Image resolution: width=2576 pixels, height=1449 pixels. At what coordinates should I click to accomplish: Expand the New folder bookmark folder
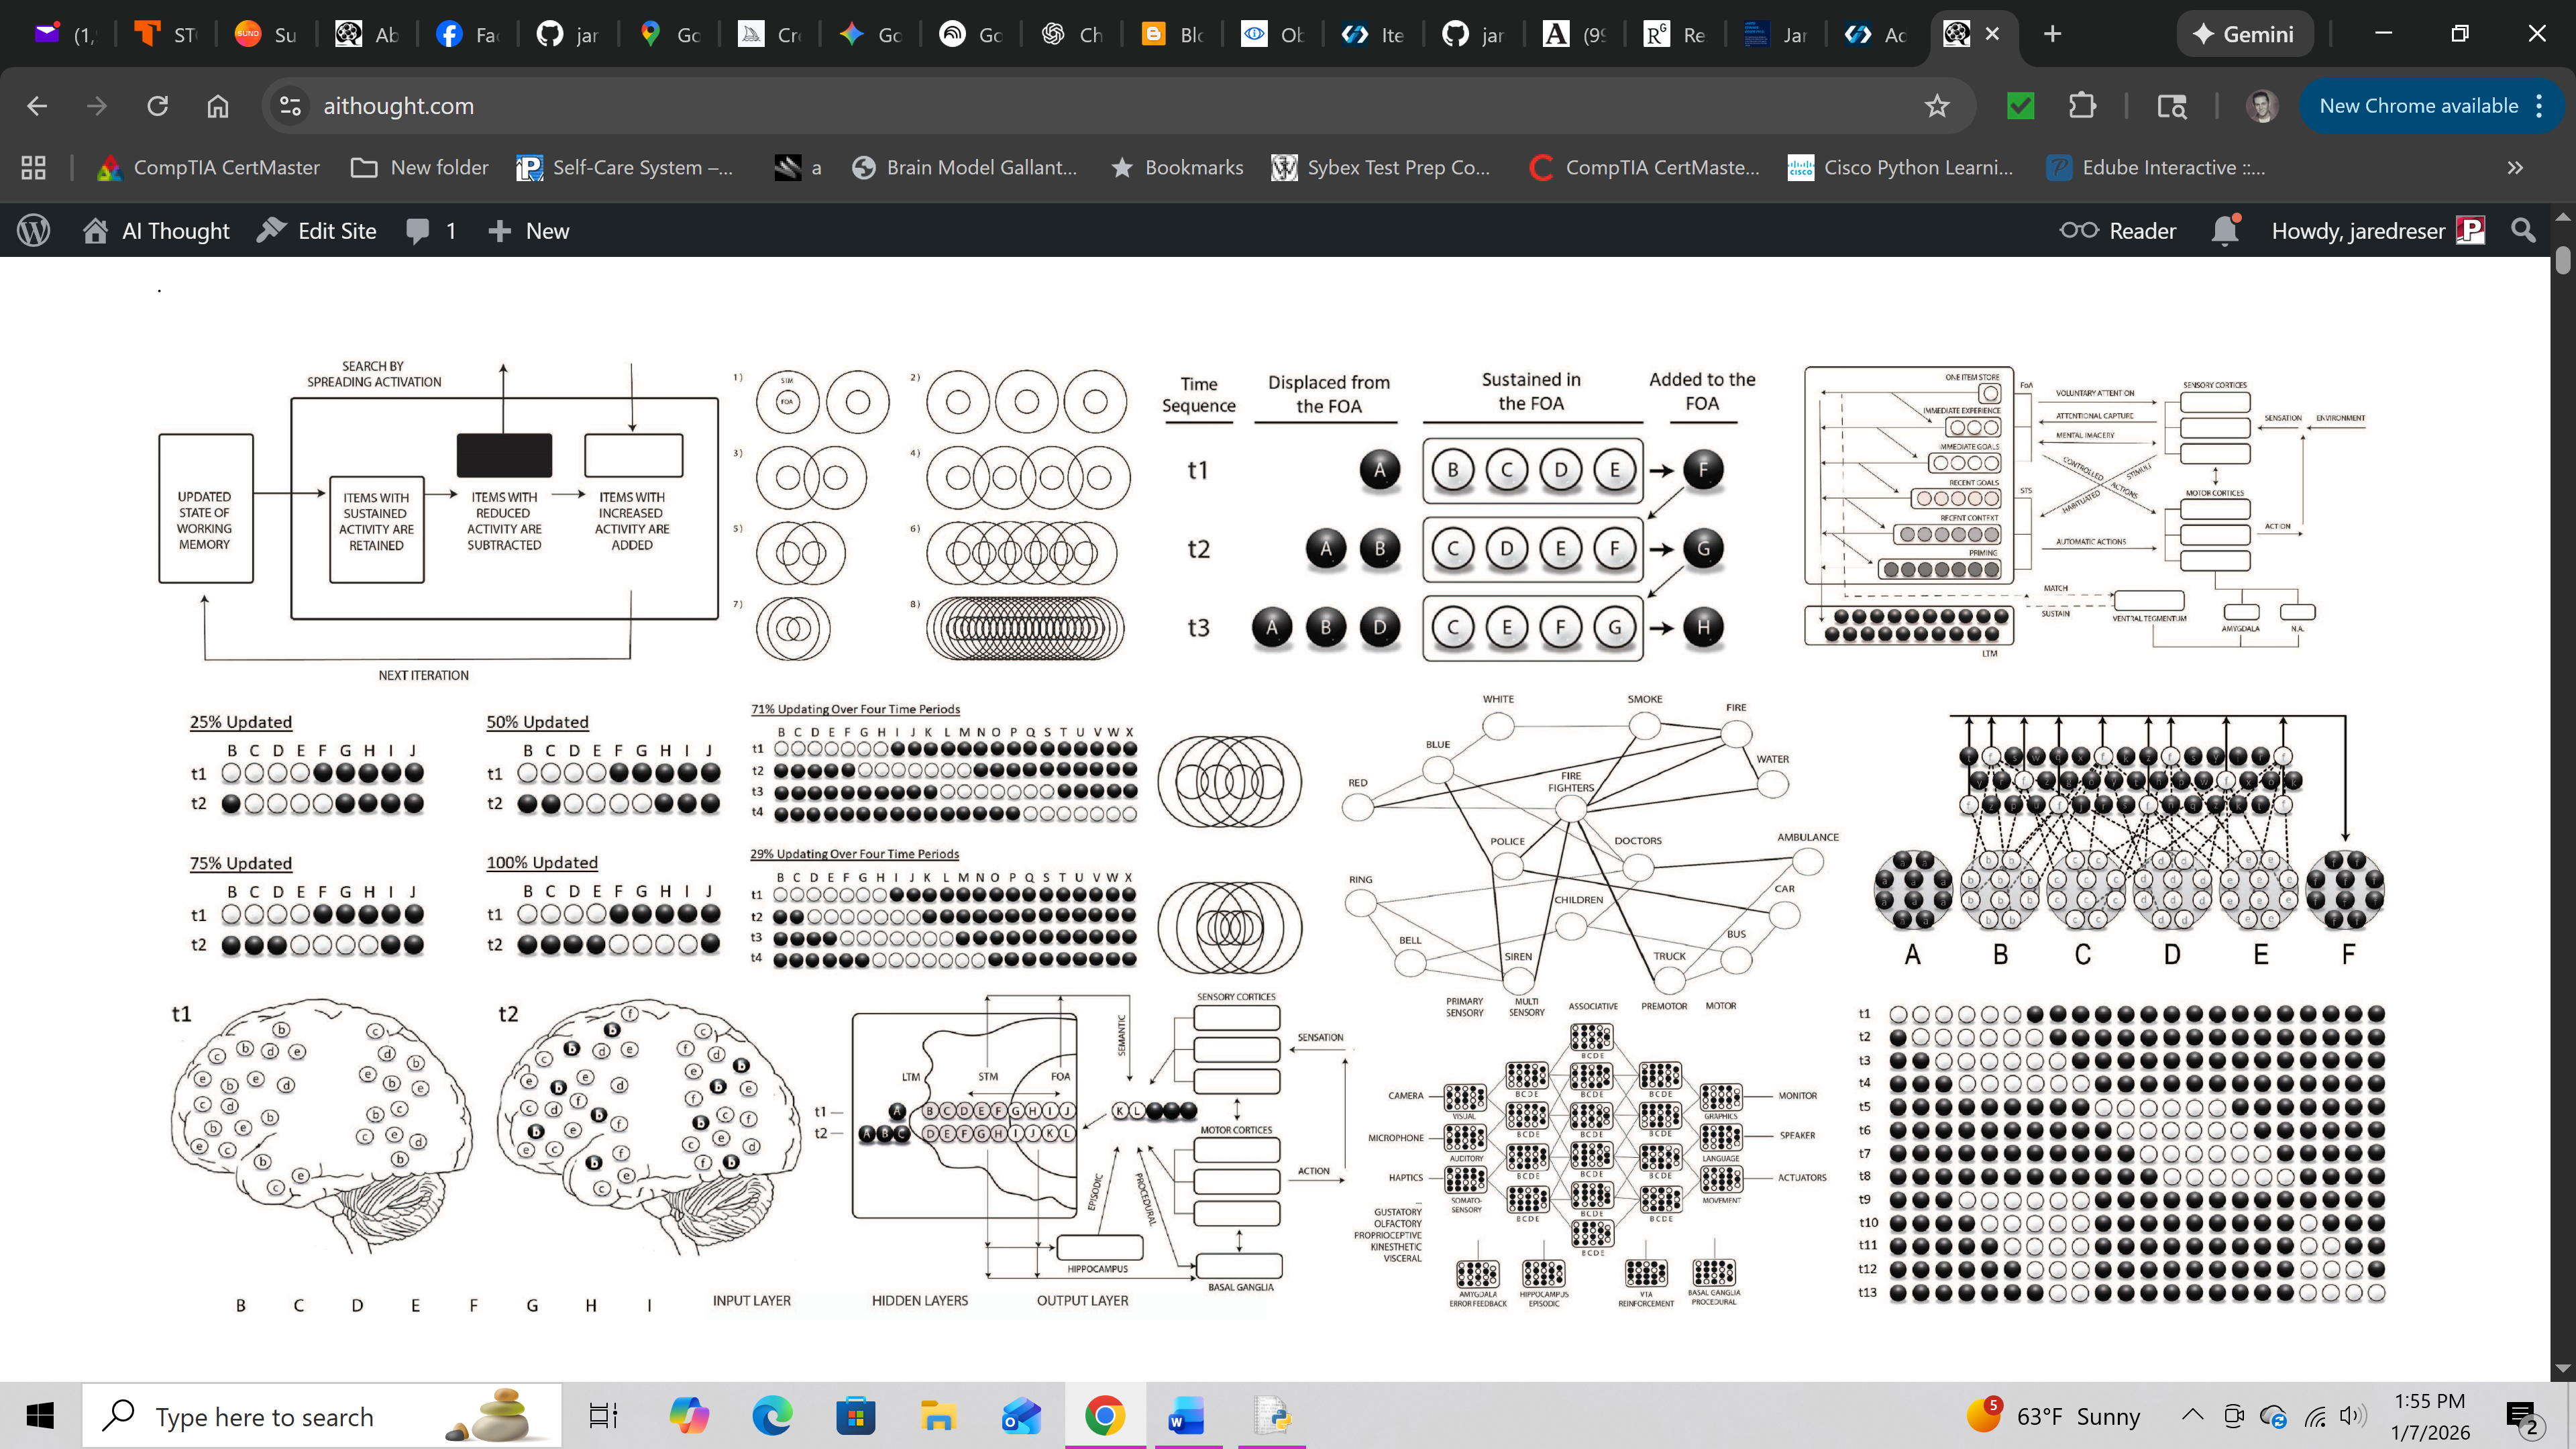tap(420, 168)
